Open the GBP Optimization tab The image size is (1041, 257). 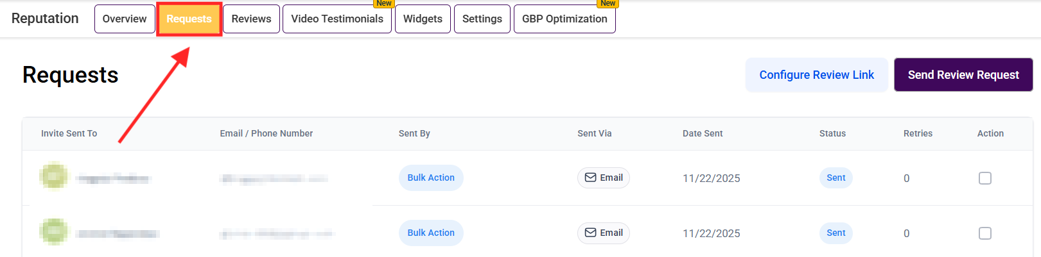(564, 19)
